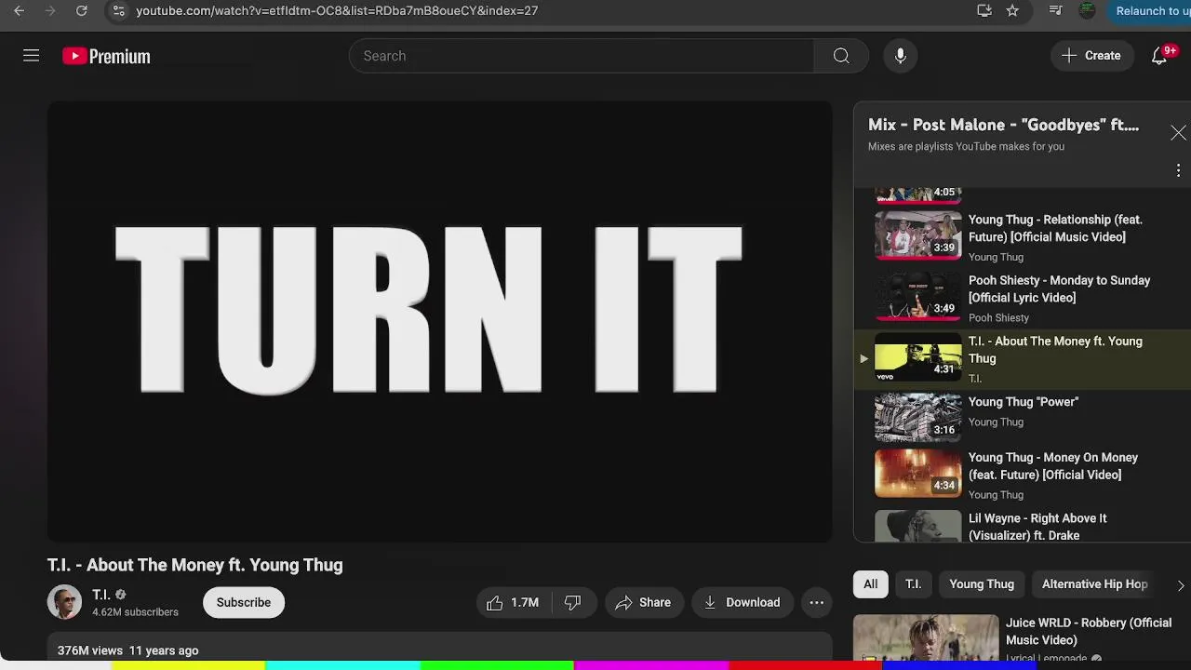Select the All filter chip
Screen dimensions: 1191x670
coord(870,584)
